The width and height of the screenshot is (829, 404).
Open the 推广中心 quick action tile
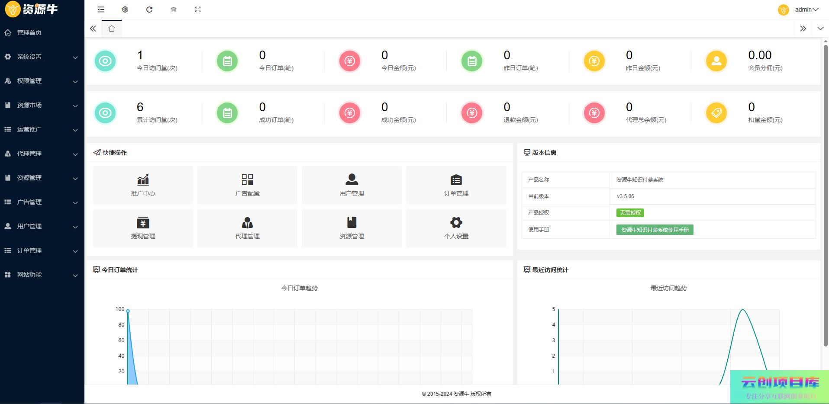(143, 185)
